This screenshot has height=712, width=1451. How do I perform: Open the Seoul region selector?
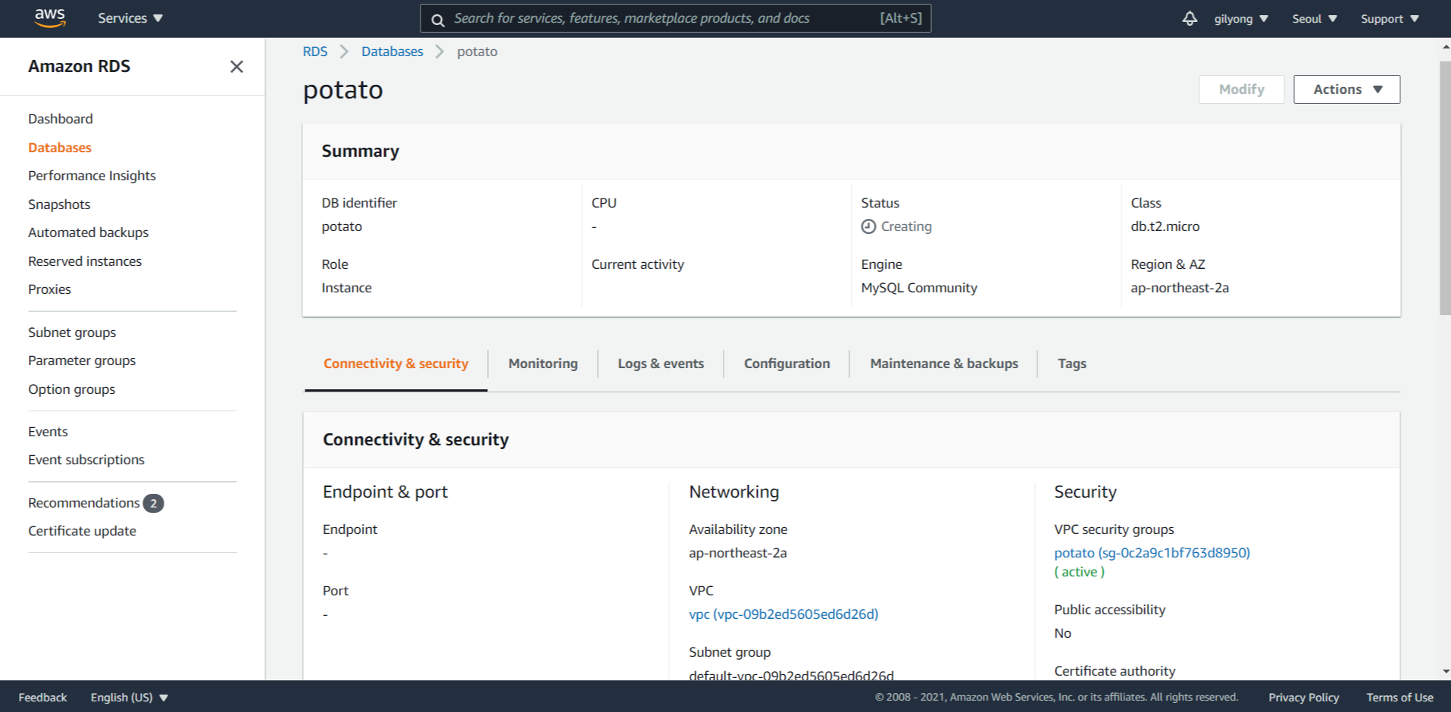[x=1315, y=19]
